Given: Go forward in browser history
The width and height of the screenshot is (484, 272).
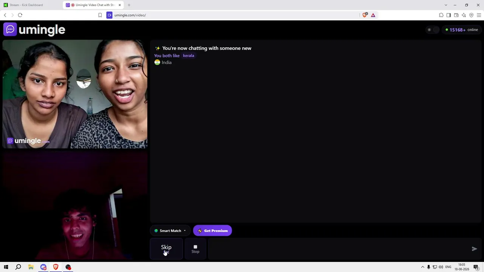Looking at the screenshot, I should (x=12, y=15).
